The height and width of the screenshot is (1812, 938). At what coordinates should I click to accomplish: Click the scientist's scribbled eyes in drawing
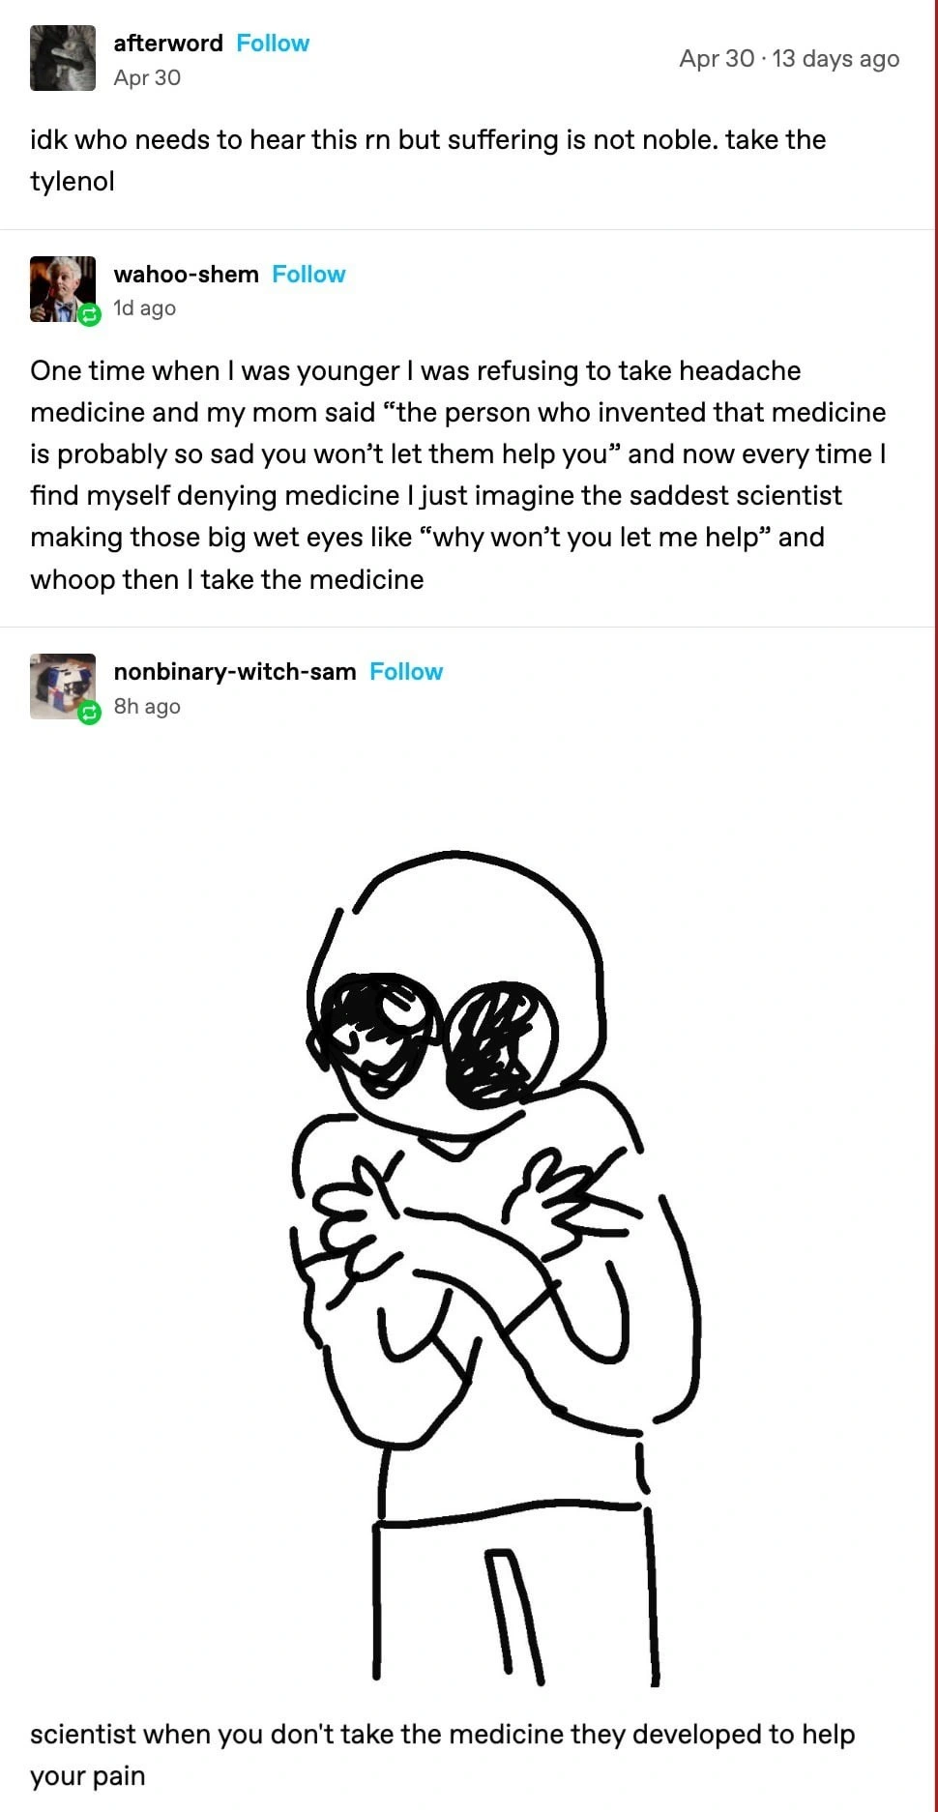(x=433, y=1038)
